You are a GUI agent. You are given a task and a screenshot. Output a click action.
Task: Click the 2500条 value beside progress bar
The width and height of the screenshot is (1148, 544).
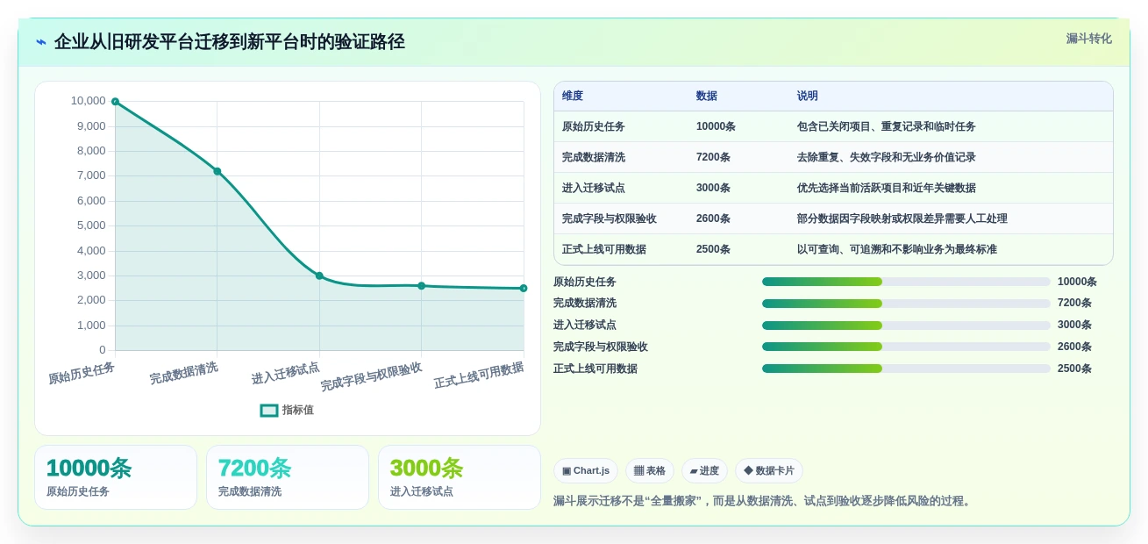(x=1074, y=369)
